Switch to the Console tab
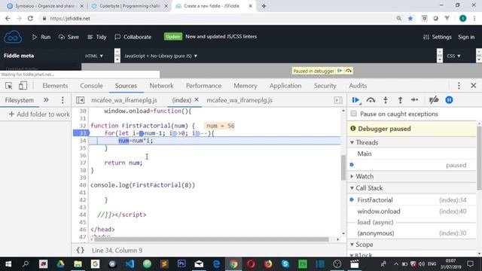 91,86
